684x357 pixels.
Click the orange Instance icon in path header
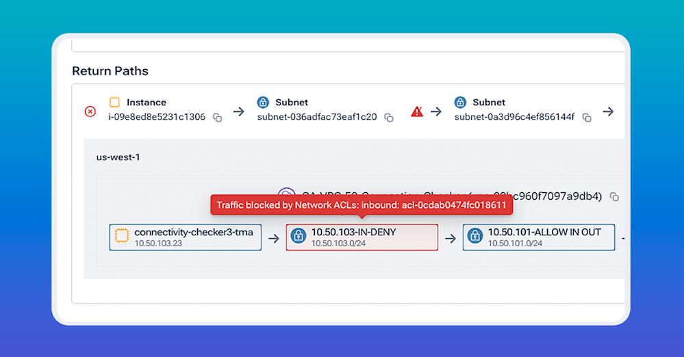point(114,102)
